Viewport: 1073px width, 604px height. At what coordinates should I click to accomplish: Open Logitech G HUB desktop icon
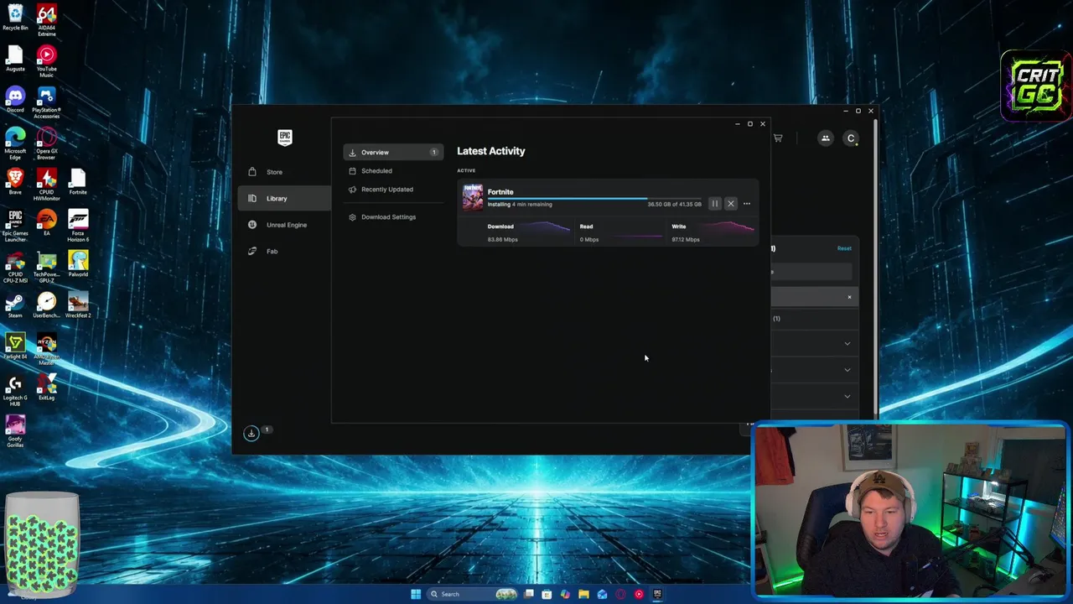[15, 391]
